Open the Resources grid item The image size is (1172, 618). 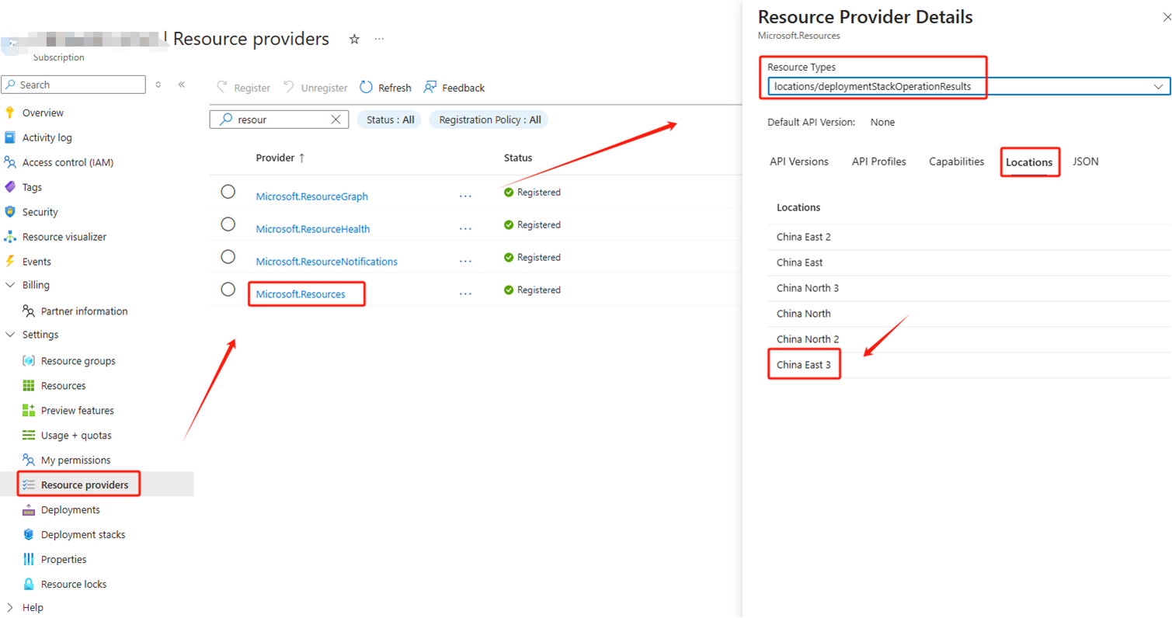(x=63, y=386)
